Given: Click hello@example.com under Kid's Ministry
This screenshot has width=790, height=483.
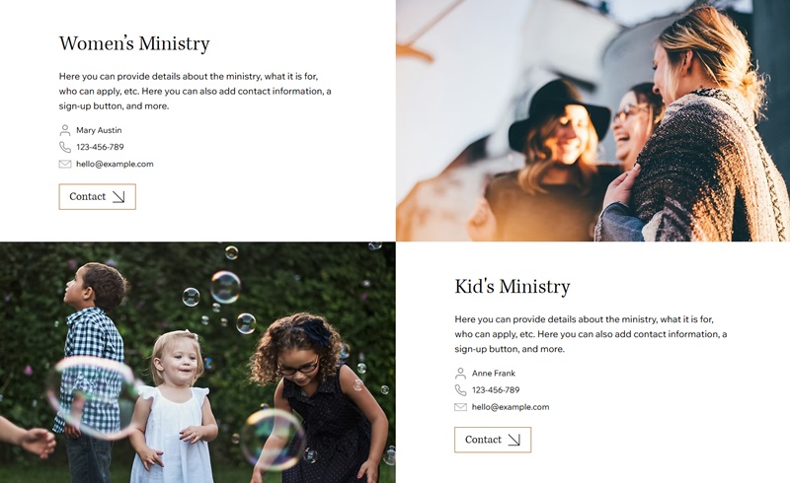Looking at the screenshot, I should (x=511, y=407).
